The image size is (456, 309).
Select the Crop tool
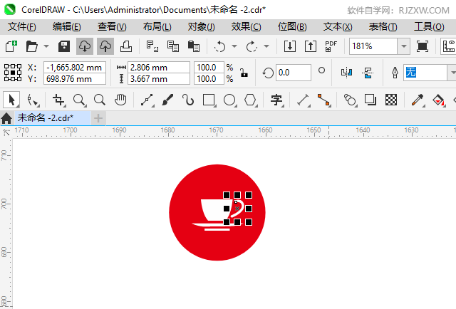click(58, 100)
